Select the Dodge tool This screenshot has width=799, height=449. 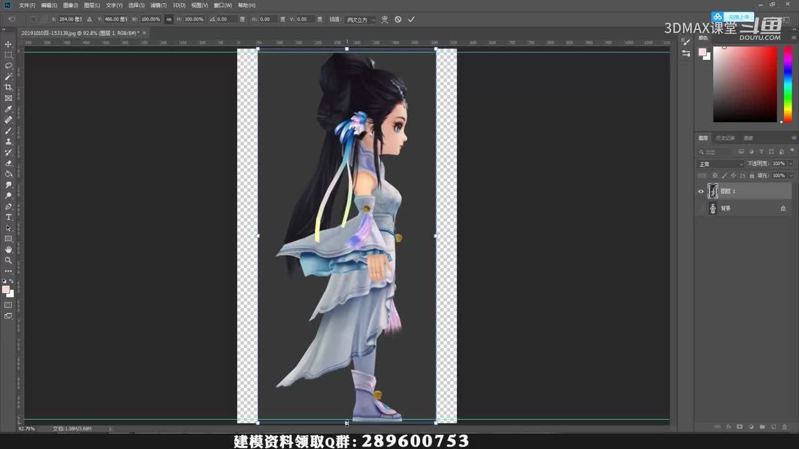pyautogui.click(x=8, y=195)
